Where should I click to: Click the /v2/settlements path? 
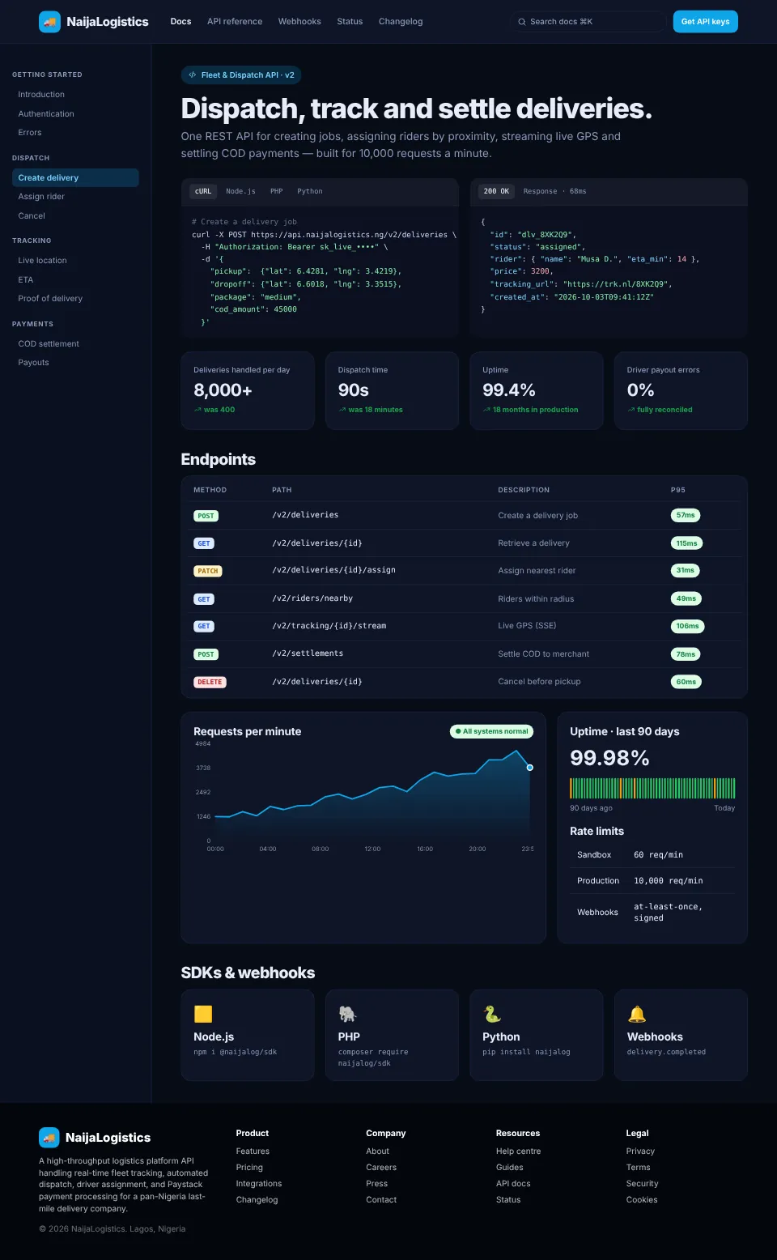point(308,653)
